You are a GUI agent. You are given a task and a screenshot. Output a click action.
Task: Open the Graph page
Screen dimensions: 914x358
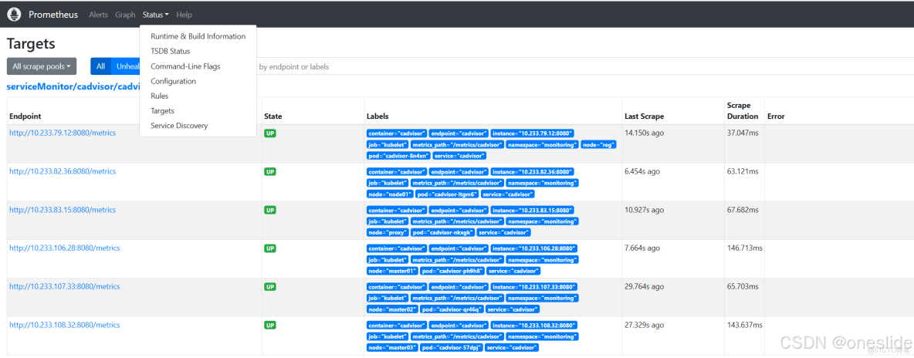pos(125,15)
